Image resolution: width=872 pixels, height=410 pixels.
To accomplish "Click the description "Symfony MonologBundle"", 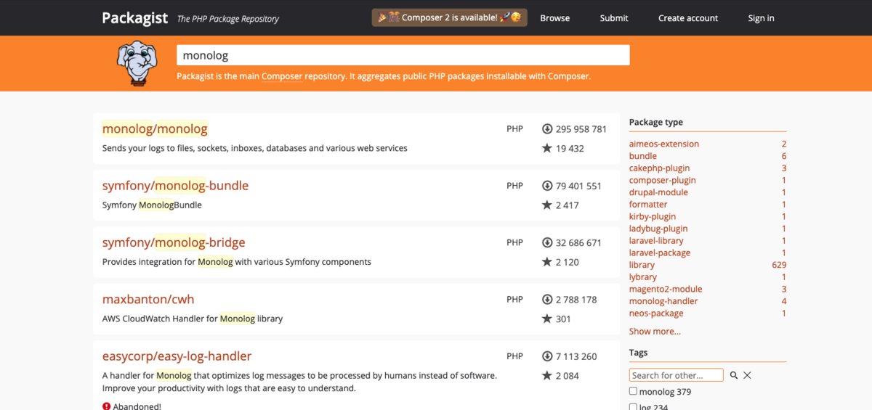I will point(152,205).
